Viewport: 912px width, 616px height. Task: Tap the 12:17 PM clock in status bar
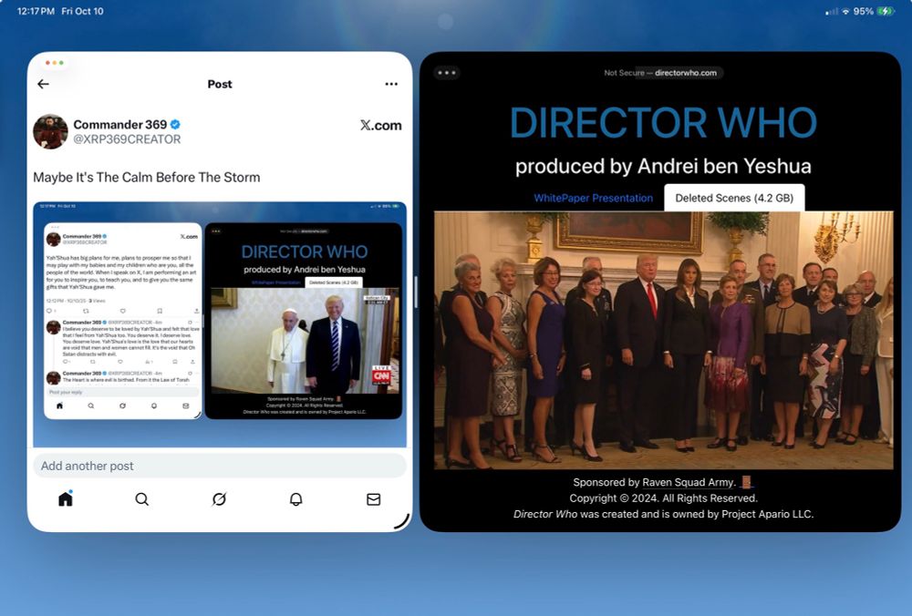coord(36,11)
